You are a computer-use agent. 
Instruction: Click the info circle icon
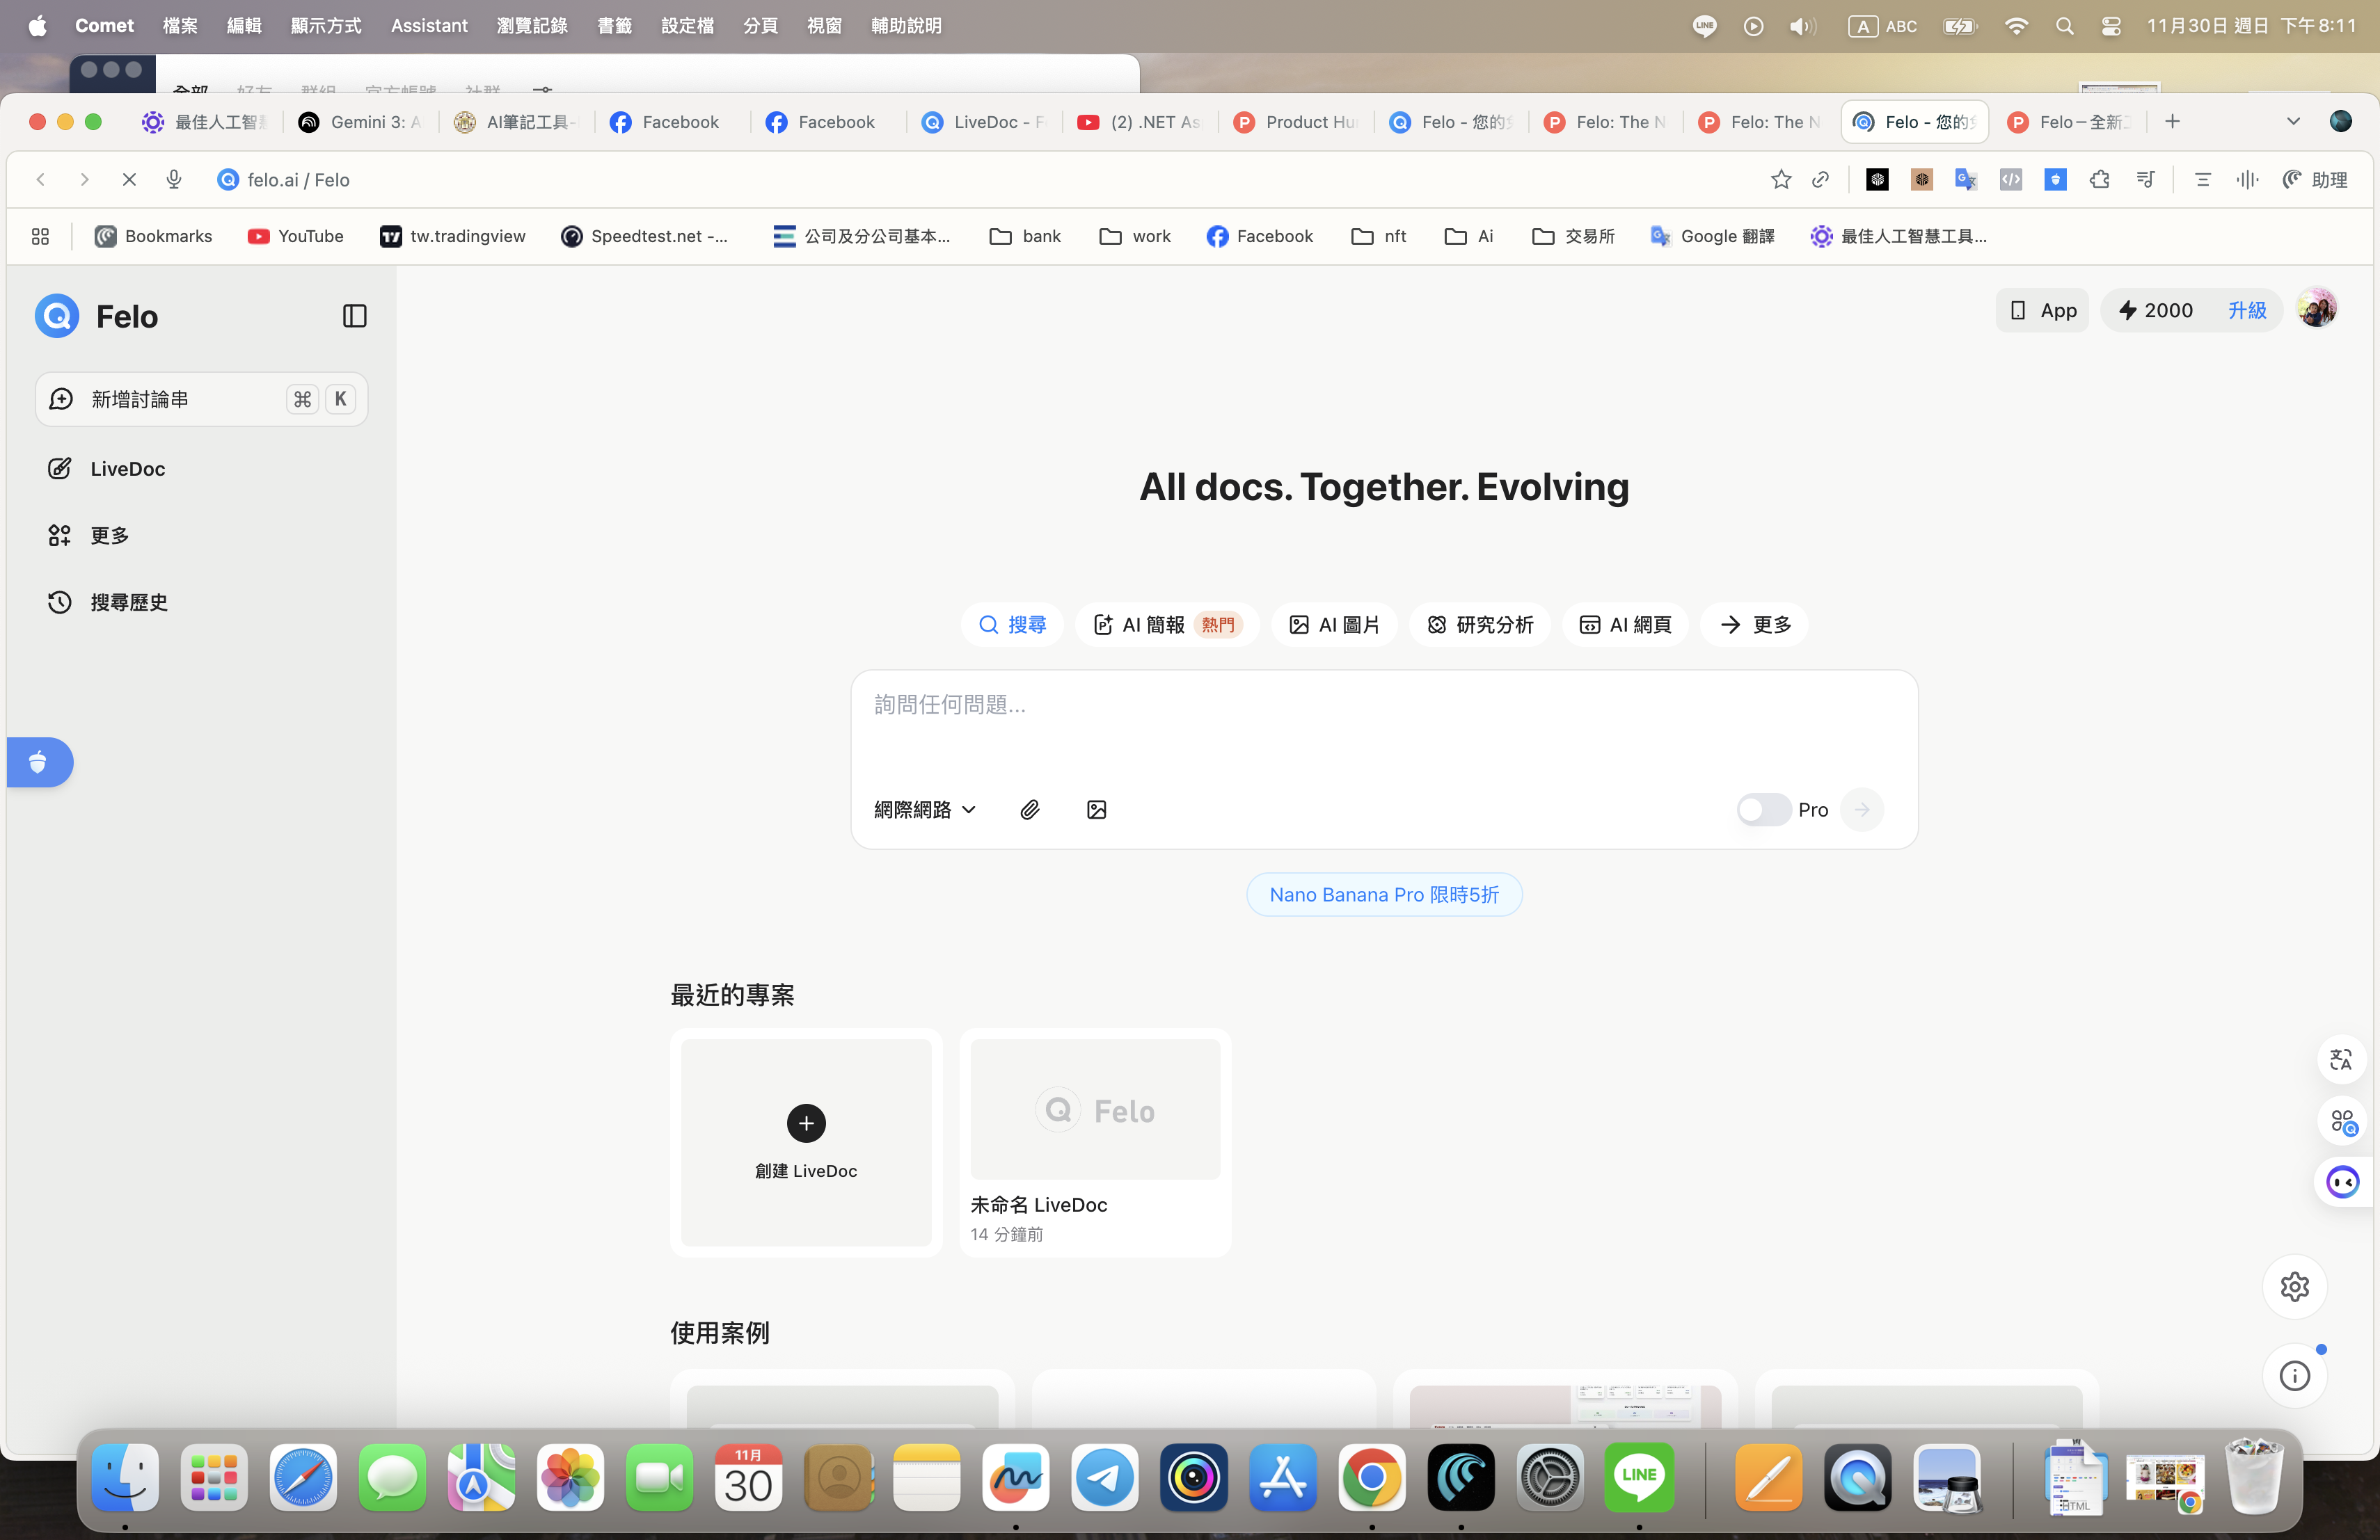click(x=2294, y=1376)
